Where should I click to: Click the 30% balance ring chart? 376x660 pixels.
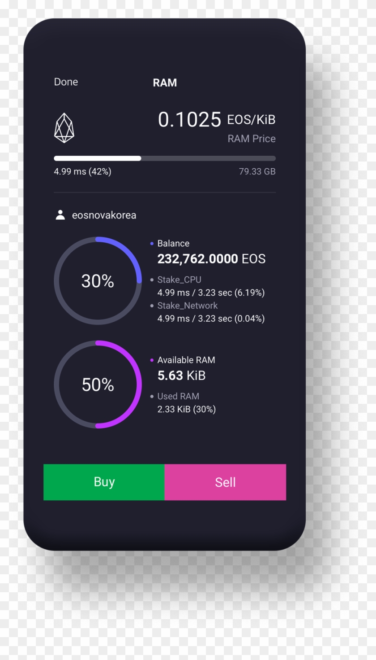[98, 281]
